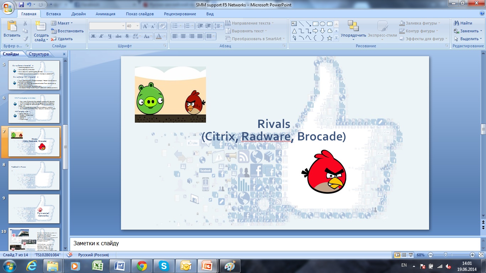Viewport: 486px width, 273px height.
Task: Save the presentation from the quick access toolbar
Action: pos(21,5)
